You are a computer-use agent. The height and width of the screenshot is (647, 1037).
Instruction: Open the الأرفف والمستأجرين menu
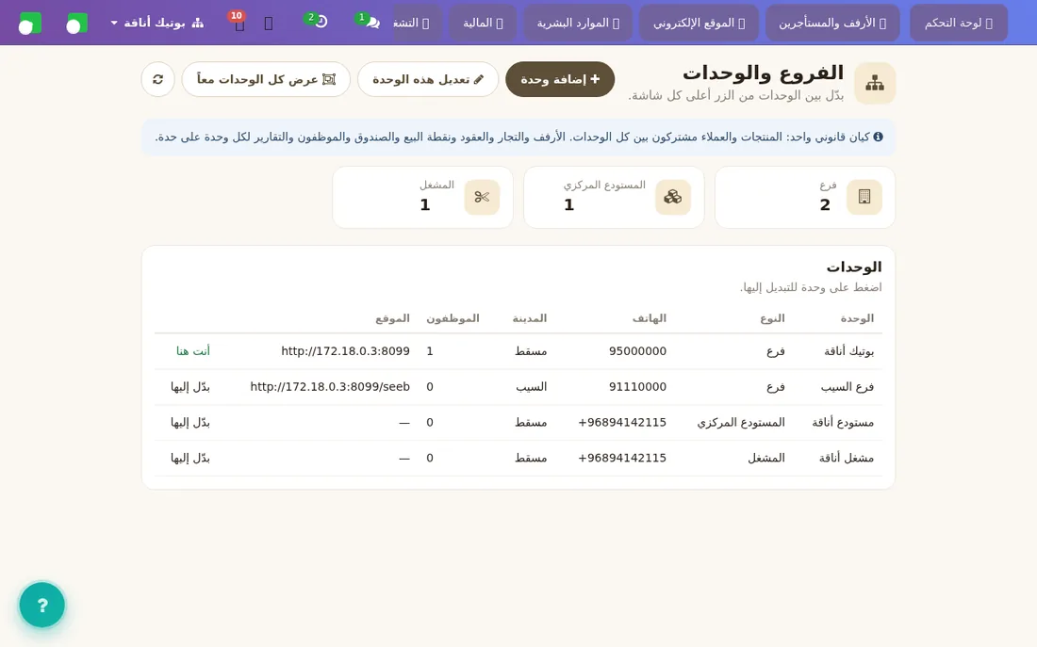tap(832, 24)
